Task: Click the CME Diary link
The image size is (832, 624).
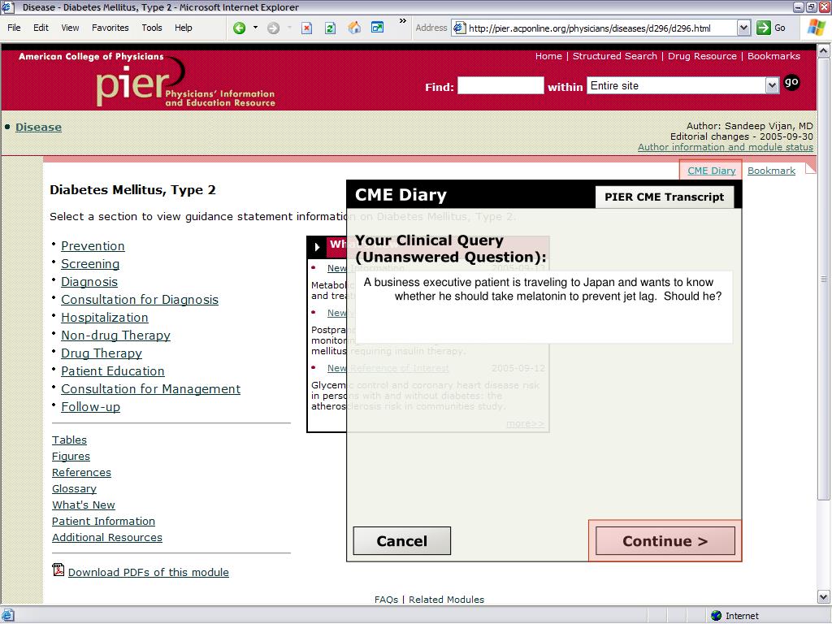Action: click(x=712, y=171)
